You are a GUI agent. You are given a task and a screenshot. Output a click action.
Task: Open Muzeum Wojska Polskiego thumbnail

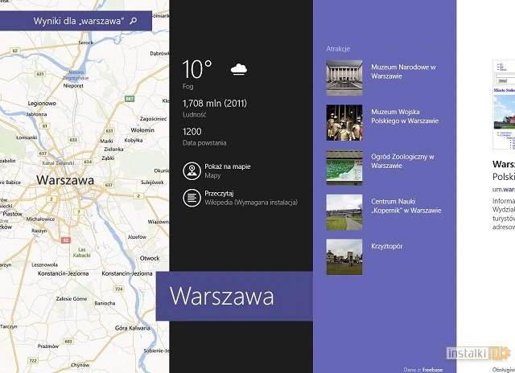coord(344,123)
